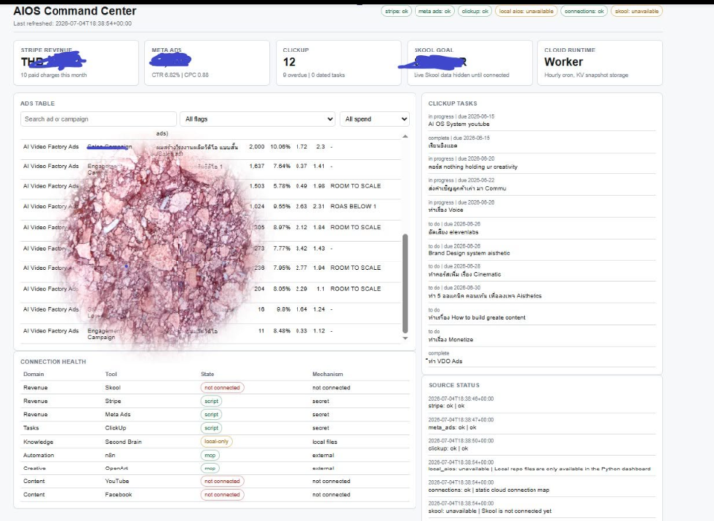Click the 'State' column header

[207, 374]
